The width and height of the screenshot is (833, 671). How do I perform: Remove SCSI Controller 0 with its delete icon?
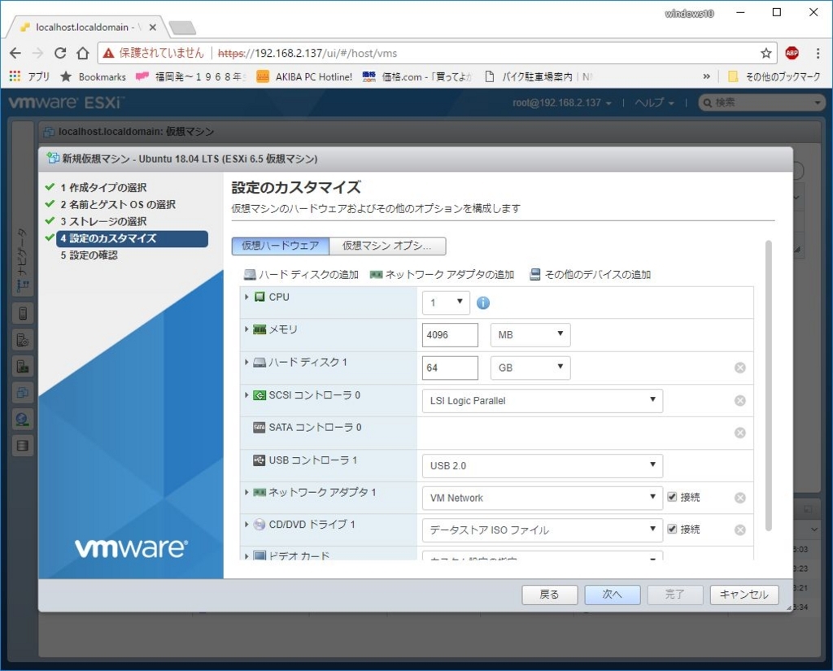coord(740,401)
